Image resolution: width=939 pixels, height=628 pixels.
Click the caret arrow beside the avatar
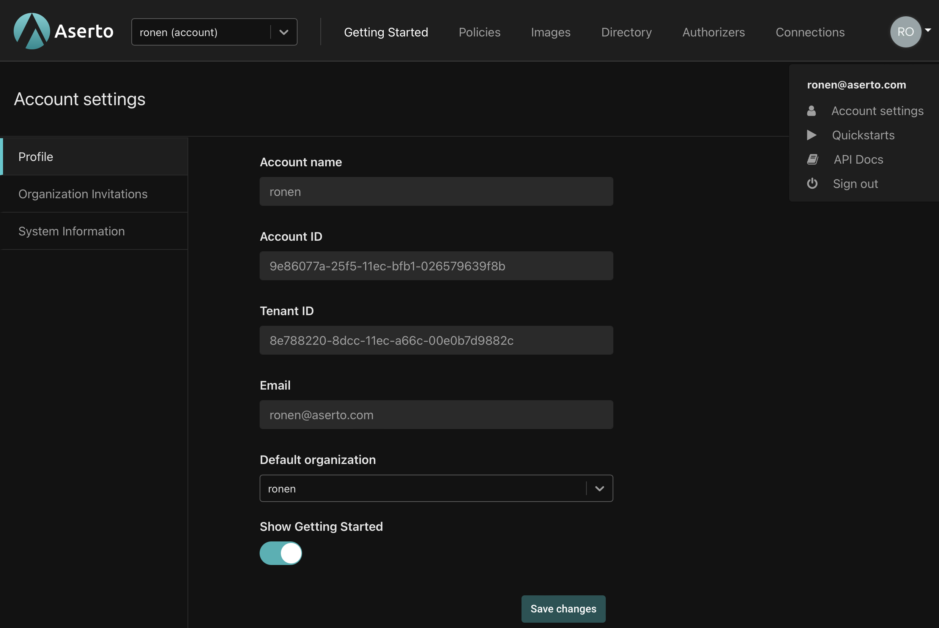tap(928, 30)
